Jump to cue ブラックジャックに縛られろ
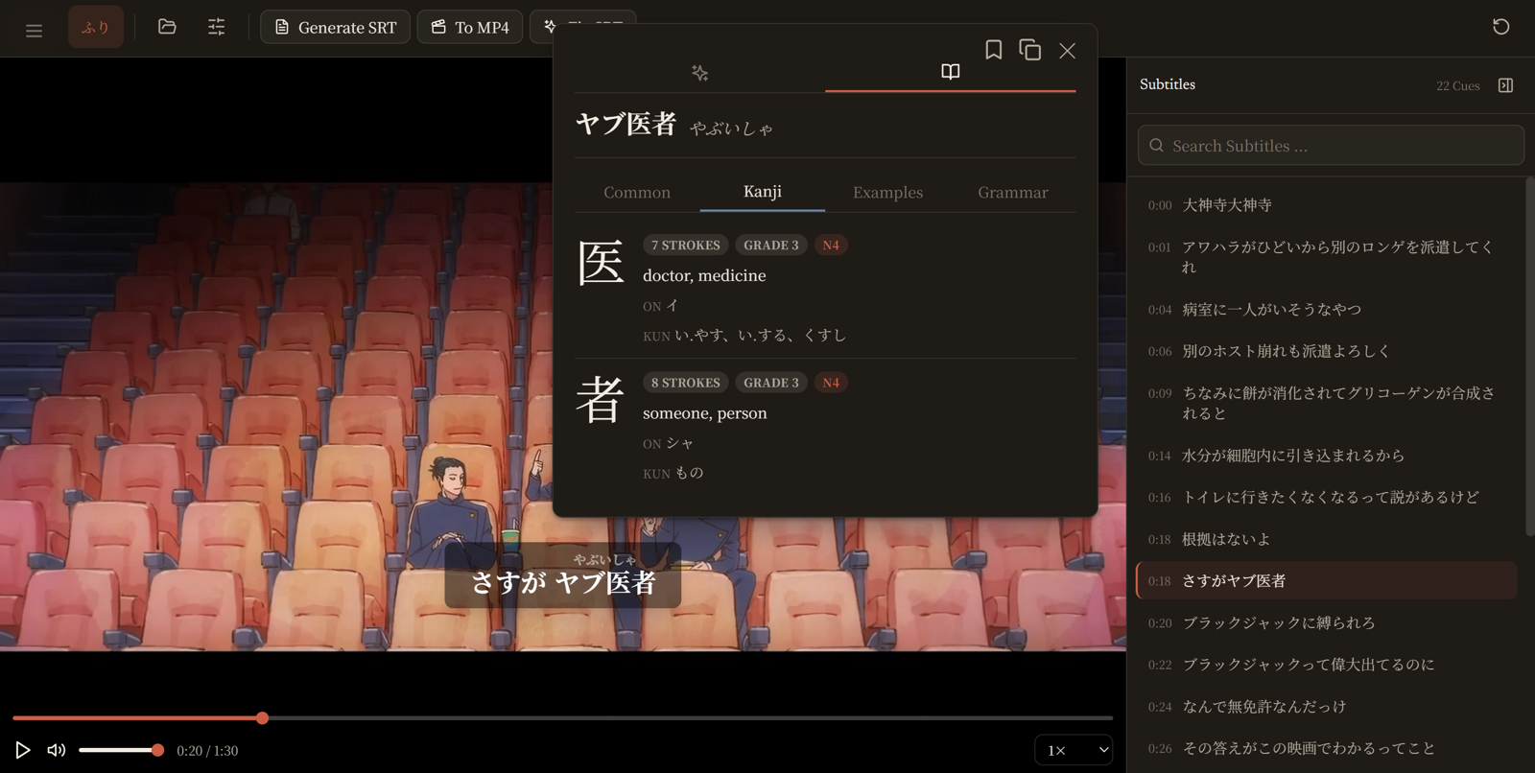The image size is (1535, 773). (x=1327, y=623)
